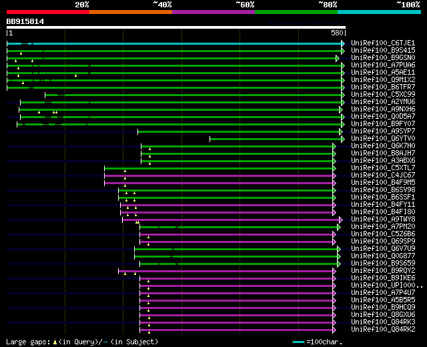Click the =100char. scale bar legend
This screenshot has height=347, width=427.
pos(318,342)
